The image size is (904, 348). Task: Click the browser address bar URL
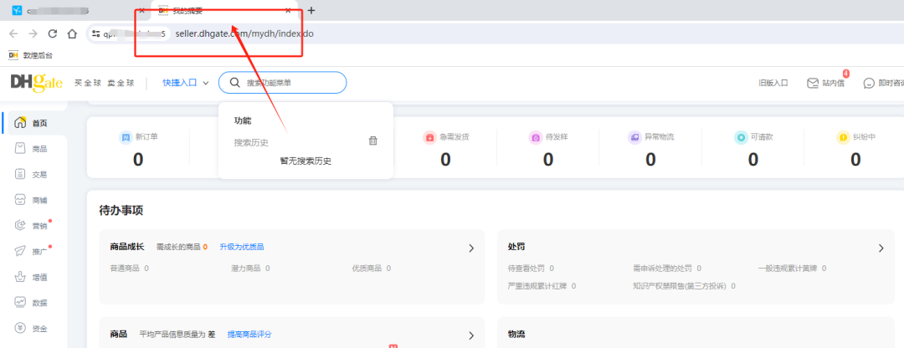(x=244, y=33)
